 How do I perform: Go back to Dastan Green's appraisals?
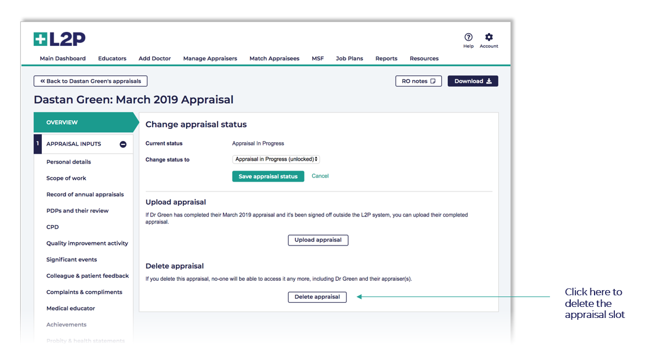point(90,81)
